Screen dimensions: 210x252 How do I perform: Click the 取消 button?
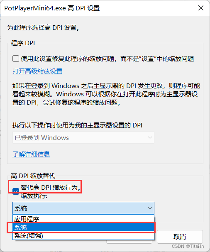point(180,237)
